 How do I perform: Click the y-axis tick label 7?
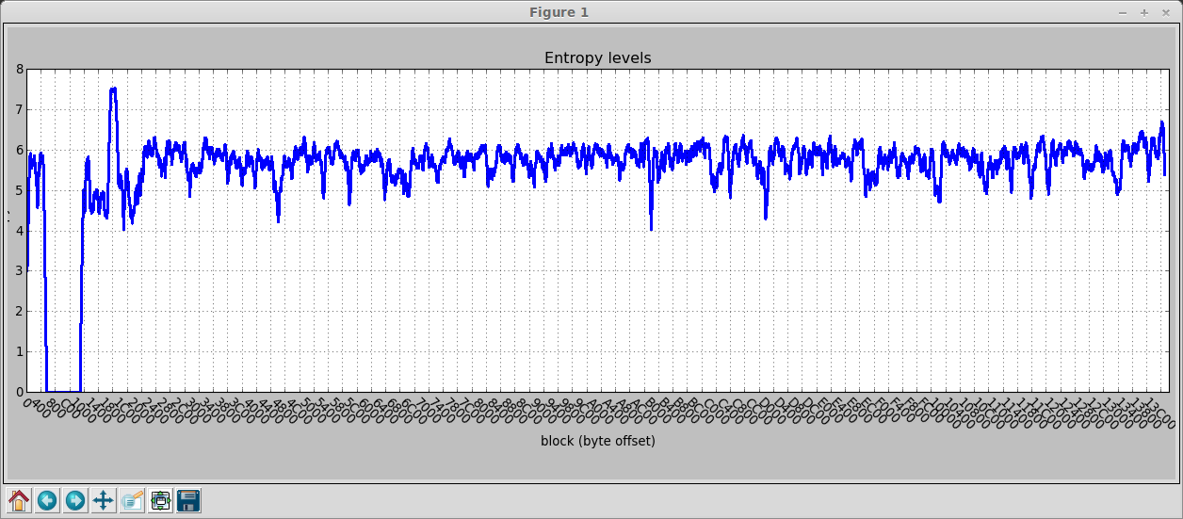point(20,109)
